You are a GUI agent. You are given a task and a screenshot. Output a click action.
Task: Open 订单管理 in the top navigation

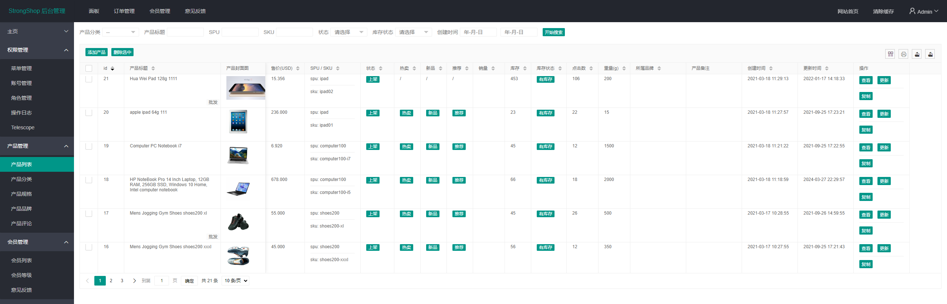pos(124,11)
